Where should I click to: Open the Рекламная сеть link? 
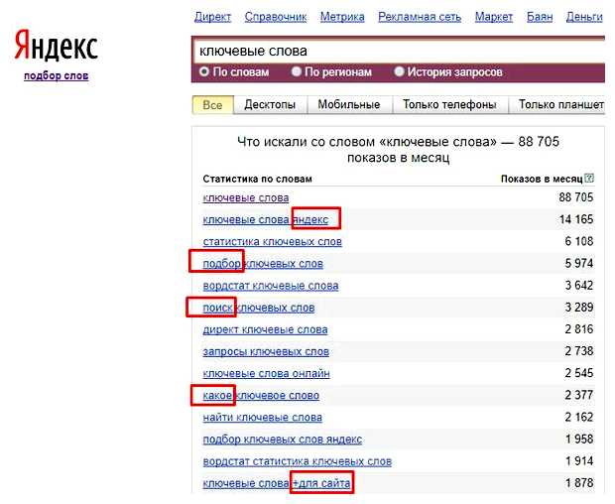tap(420, 17)
